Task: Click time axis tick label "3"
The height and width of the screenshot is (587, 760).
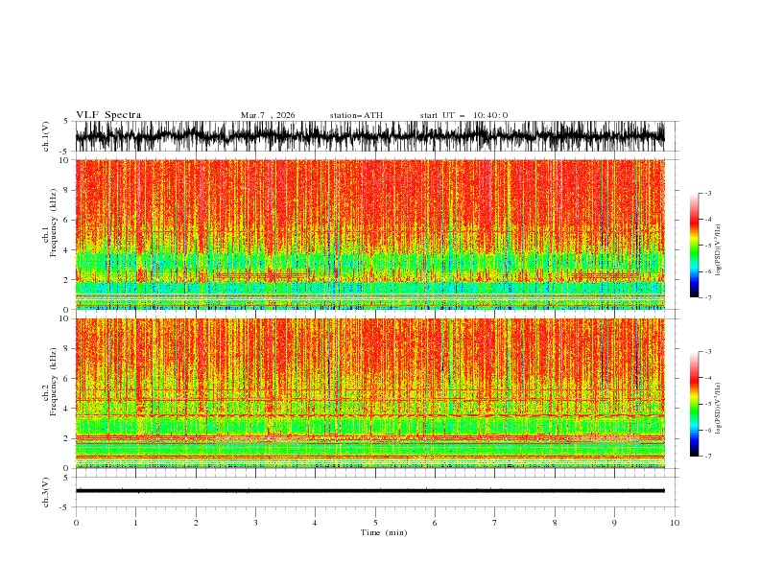Action: tap(255, 523)
